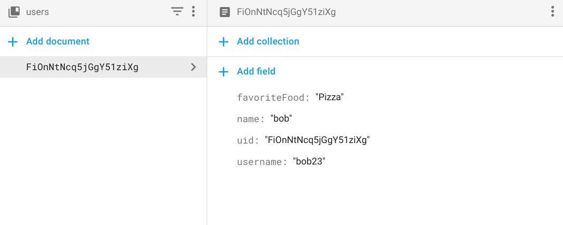The height and width of the screenshot is (225, 563).
Task: Click plus icon beside Add collection
Action: [x=224, y=42]
